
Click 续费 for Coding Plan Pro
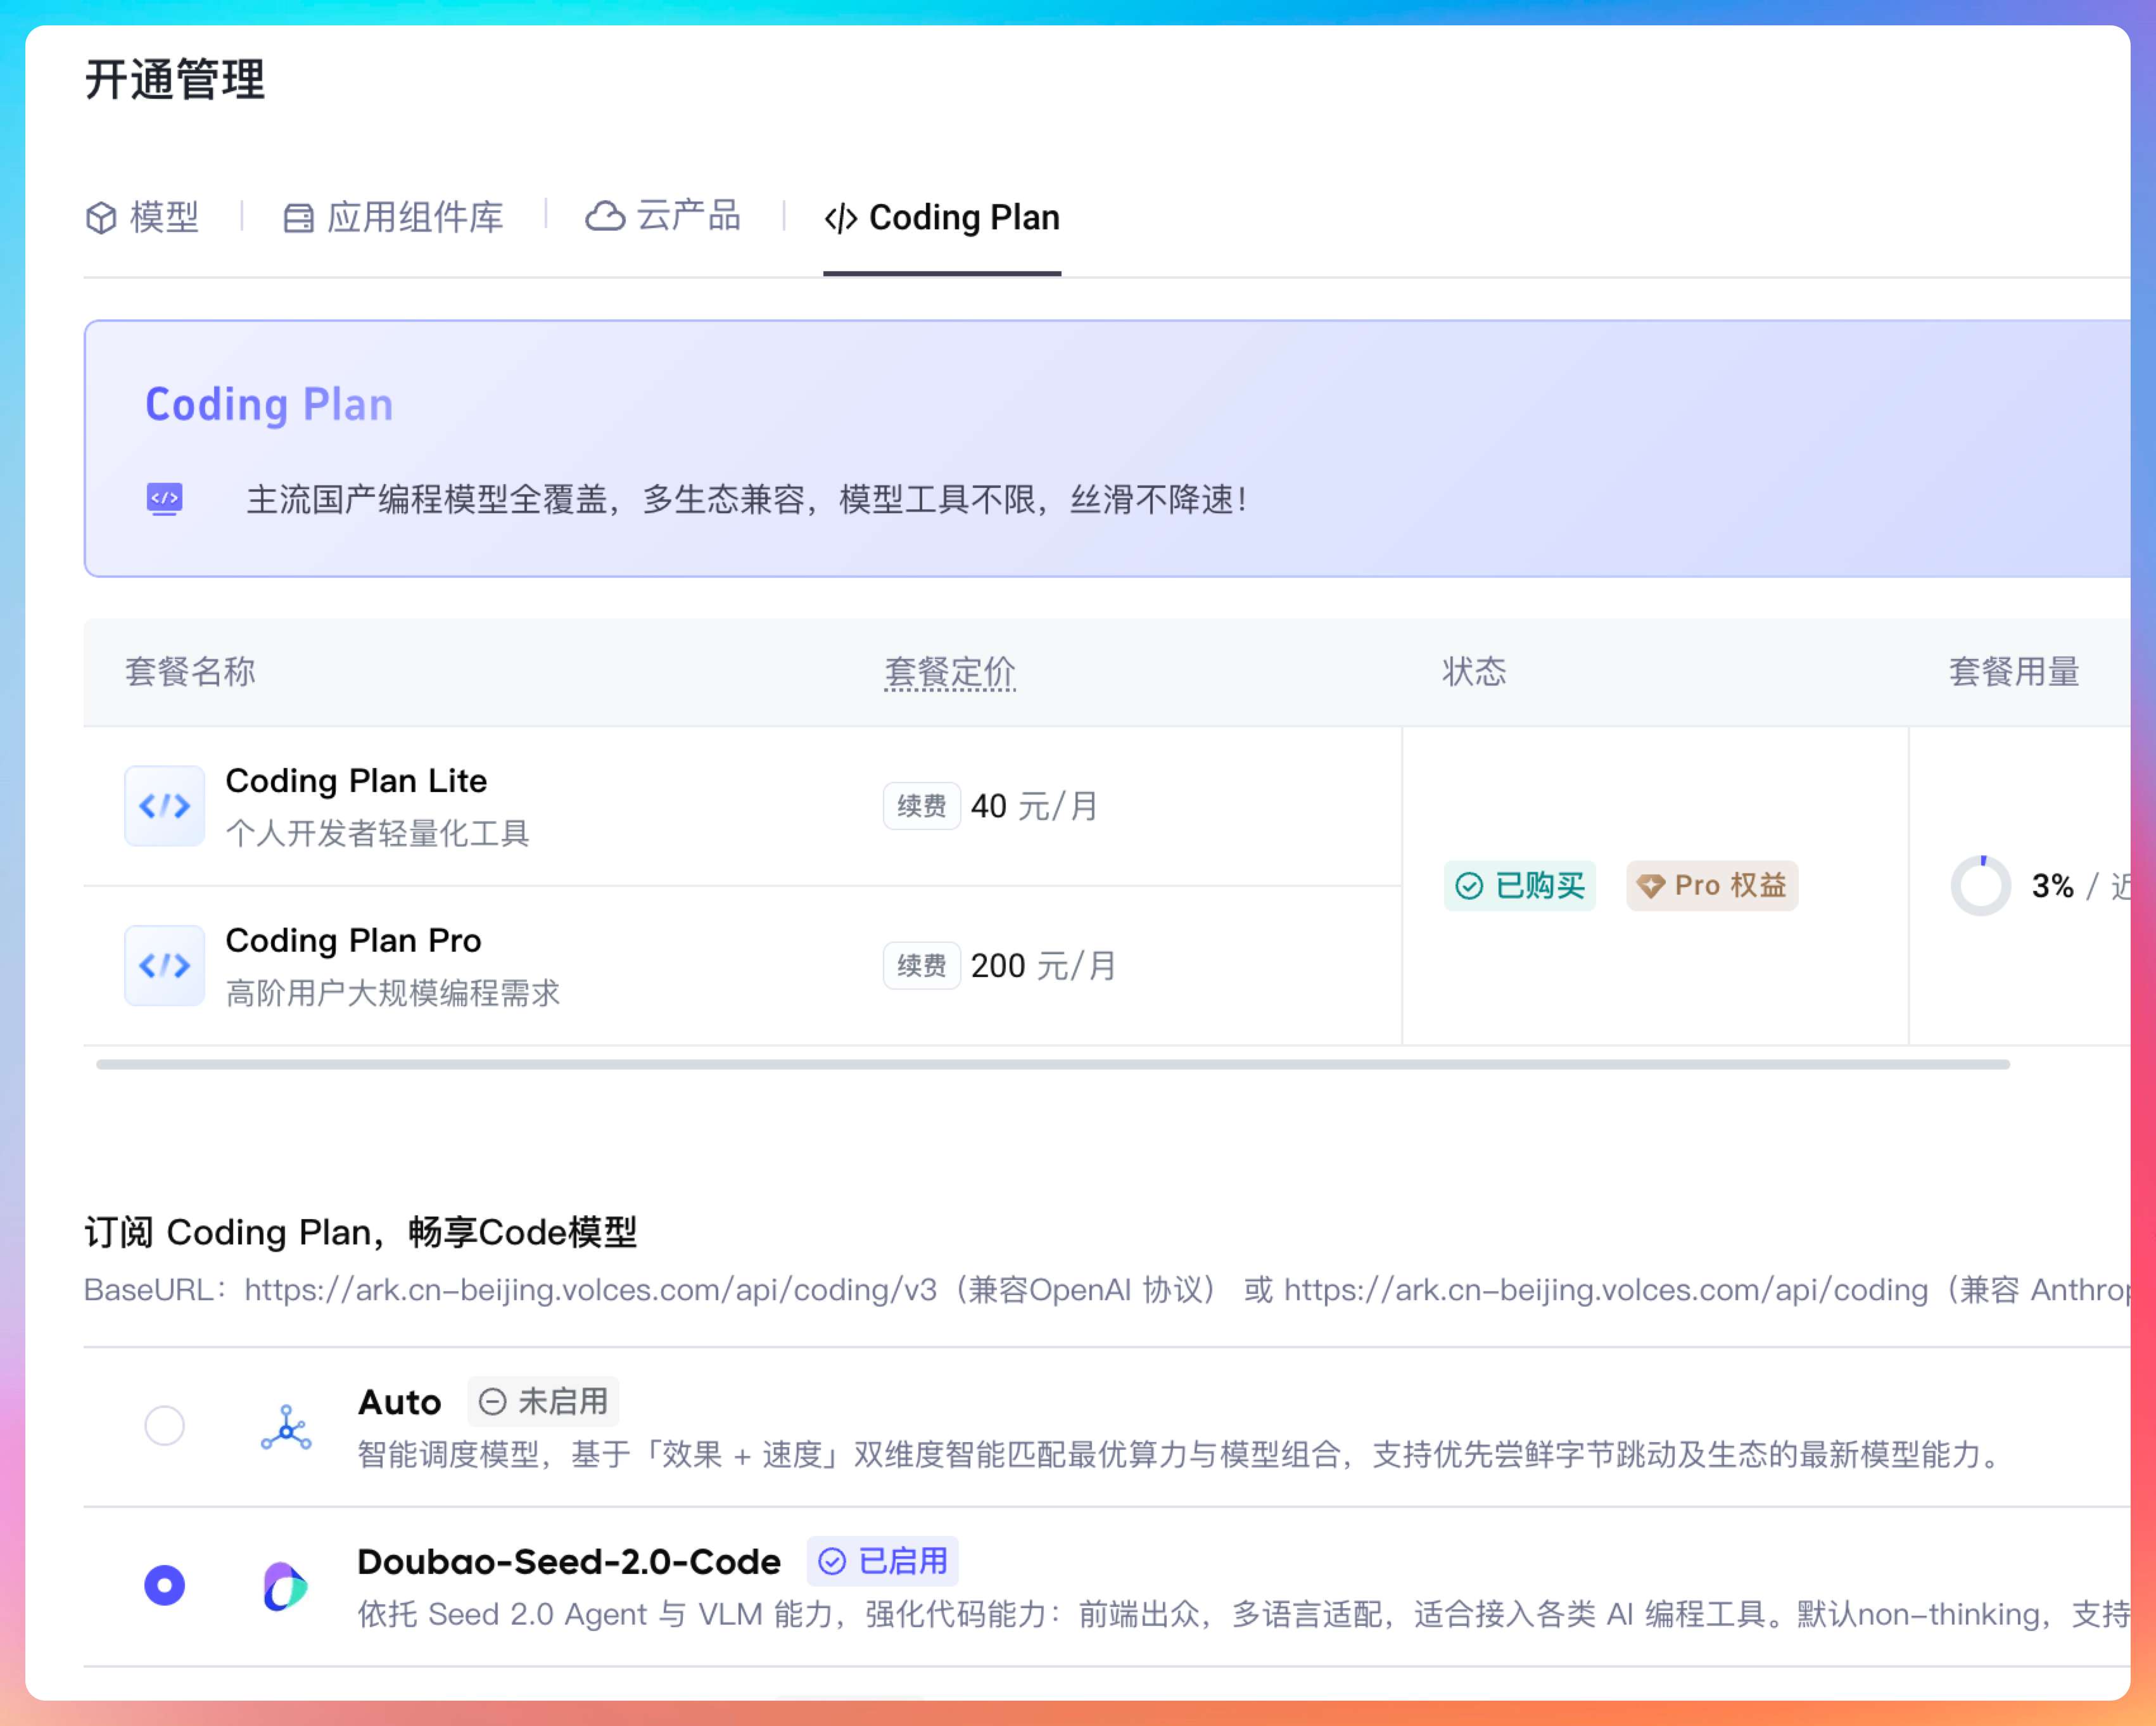point(921,966)
